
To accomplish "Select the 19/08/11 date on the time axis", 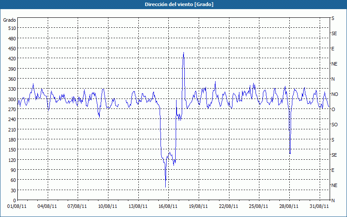I will point(198,207).
